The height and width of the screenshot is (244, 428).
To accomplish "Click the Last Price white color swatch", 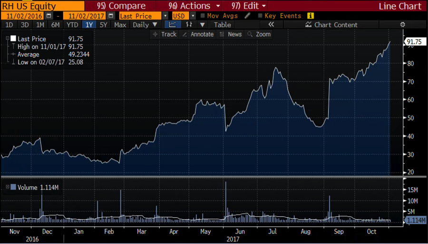I will click(13, 39).
